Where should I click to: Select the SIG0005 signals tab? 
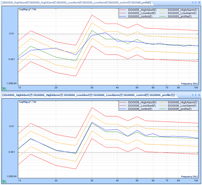[77, 2]
